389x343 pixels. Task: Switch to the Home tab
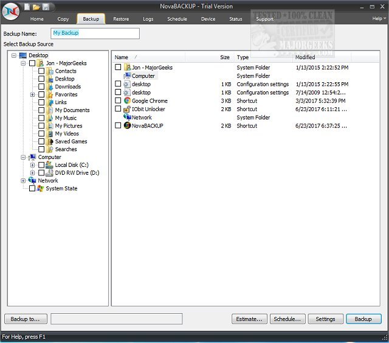click(x=36, y=19)
